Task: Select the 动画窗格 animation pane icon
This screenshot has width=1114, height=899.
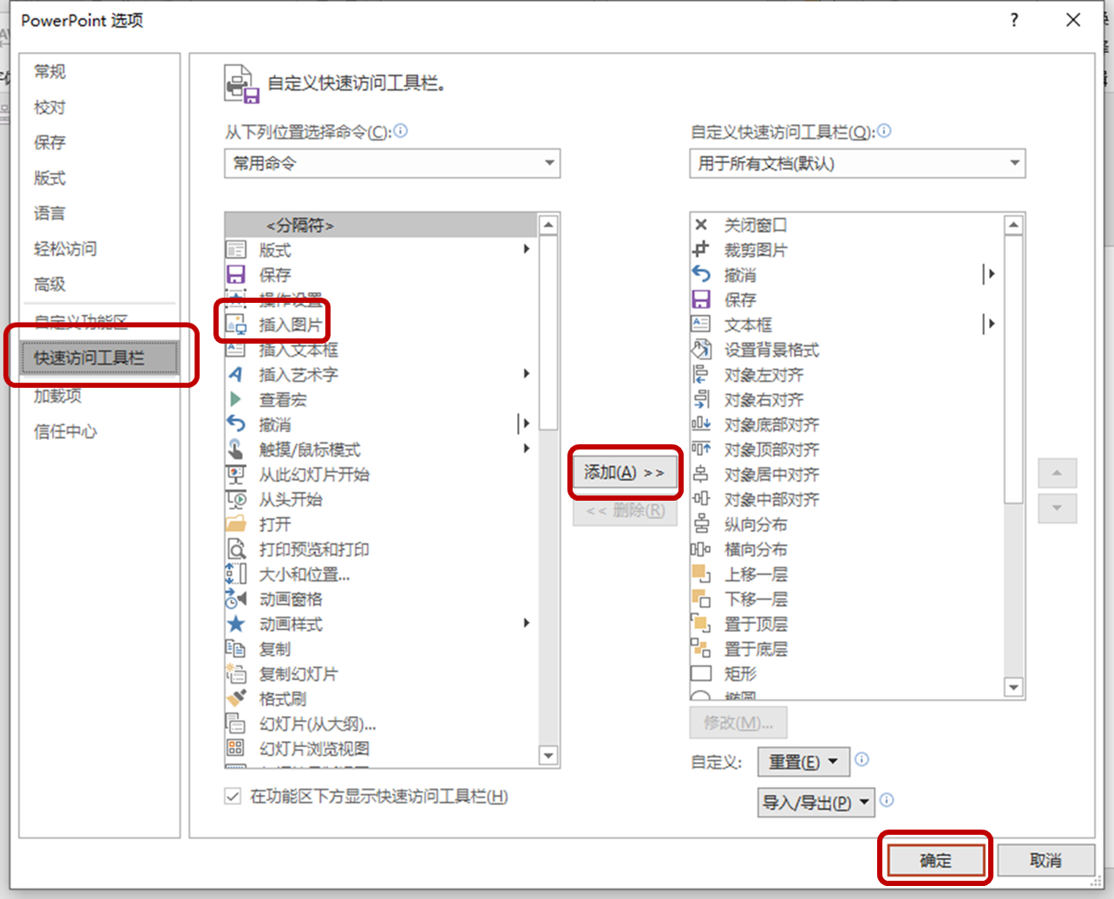Action: (x=236, y=600)
